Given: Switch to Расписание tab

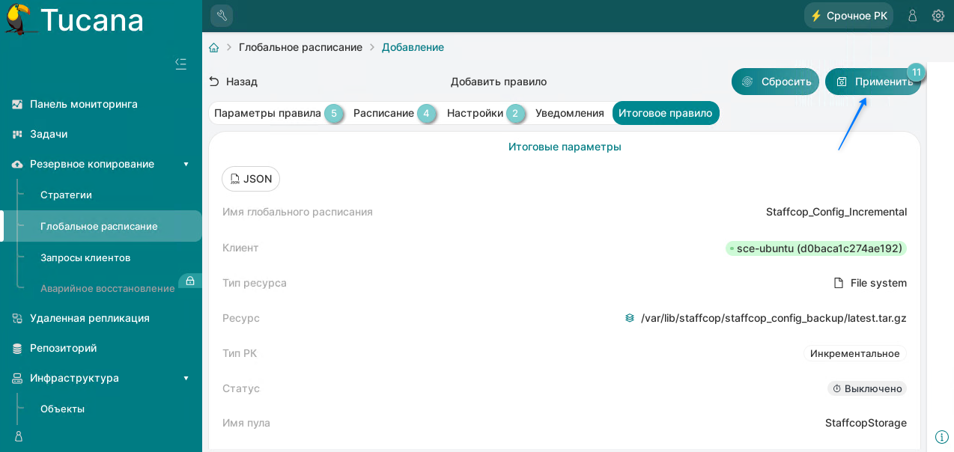Looking at the screenshot, I should point(384,113).
